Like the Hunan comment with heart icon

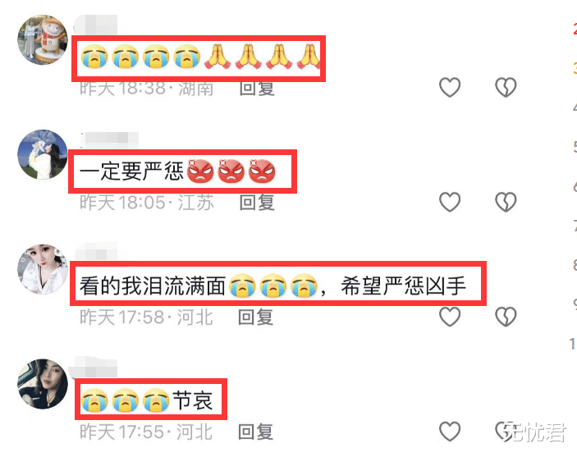point(450,88)
